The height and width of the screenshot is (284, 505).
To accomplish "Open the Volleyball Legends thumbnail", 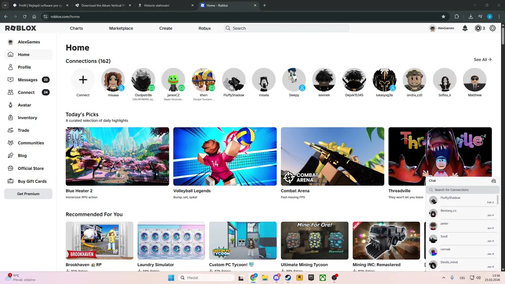I will pos(225,156).
